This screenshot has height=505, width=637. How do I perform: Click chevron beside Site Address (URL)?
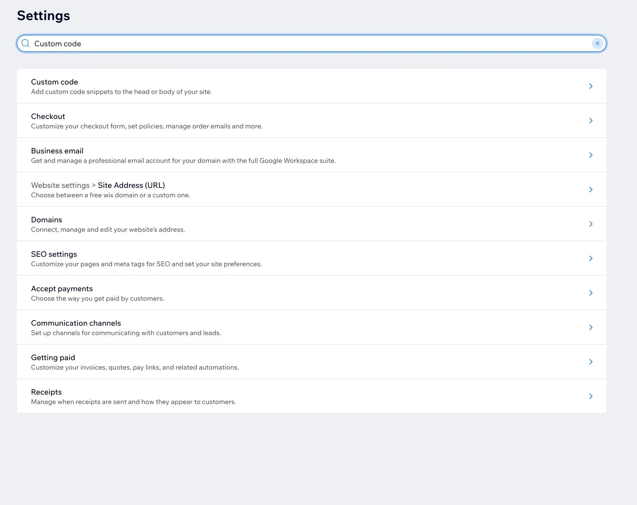591,190
